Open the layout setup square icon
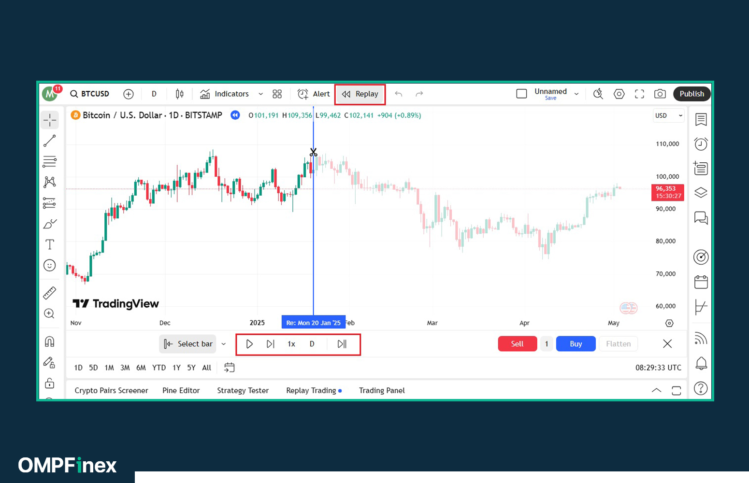 click(x=522, y=94)
